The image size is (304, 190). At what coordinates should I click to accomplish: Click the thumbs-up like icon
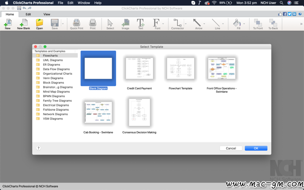280,14
